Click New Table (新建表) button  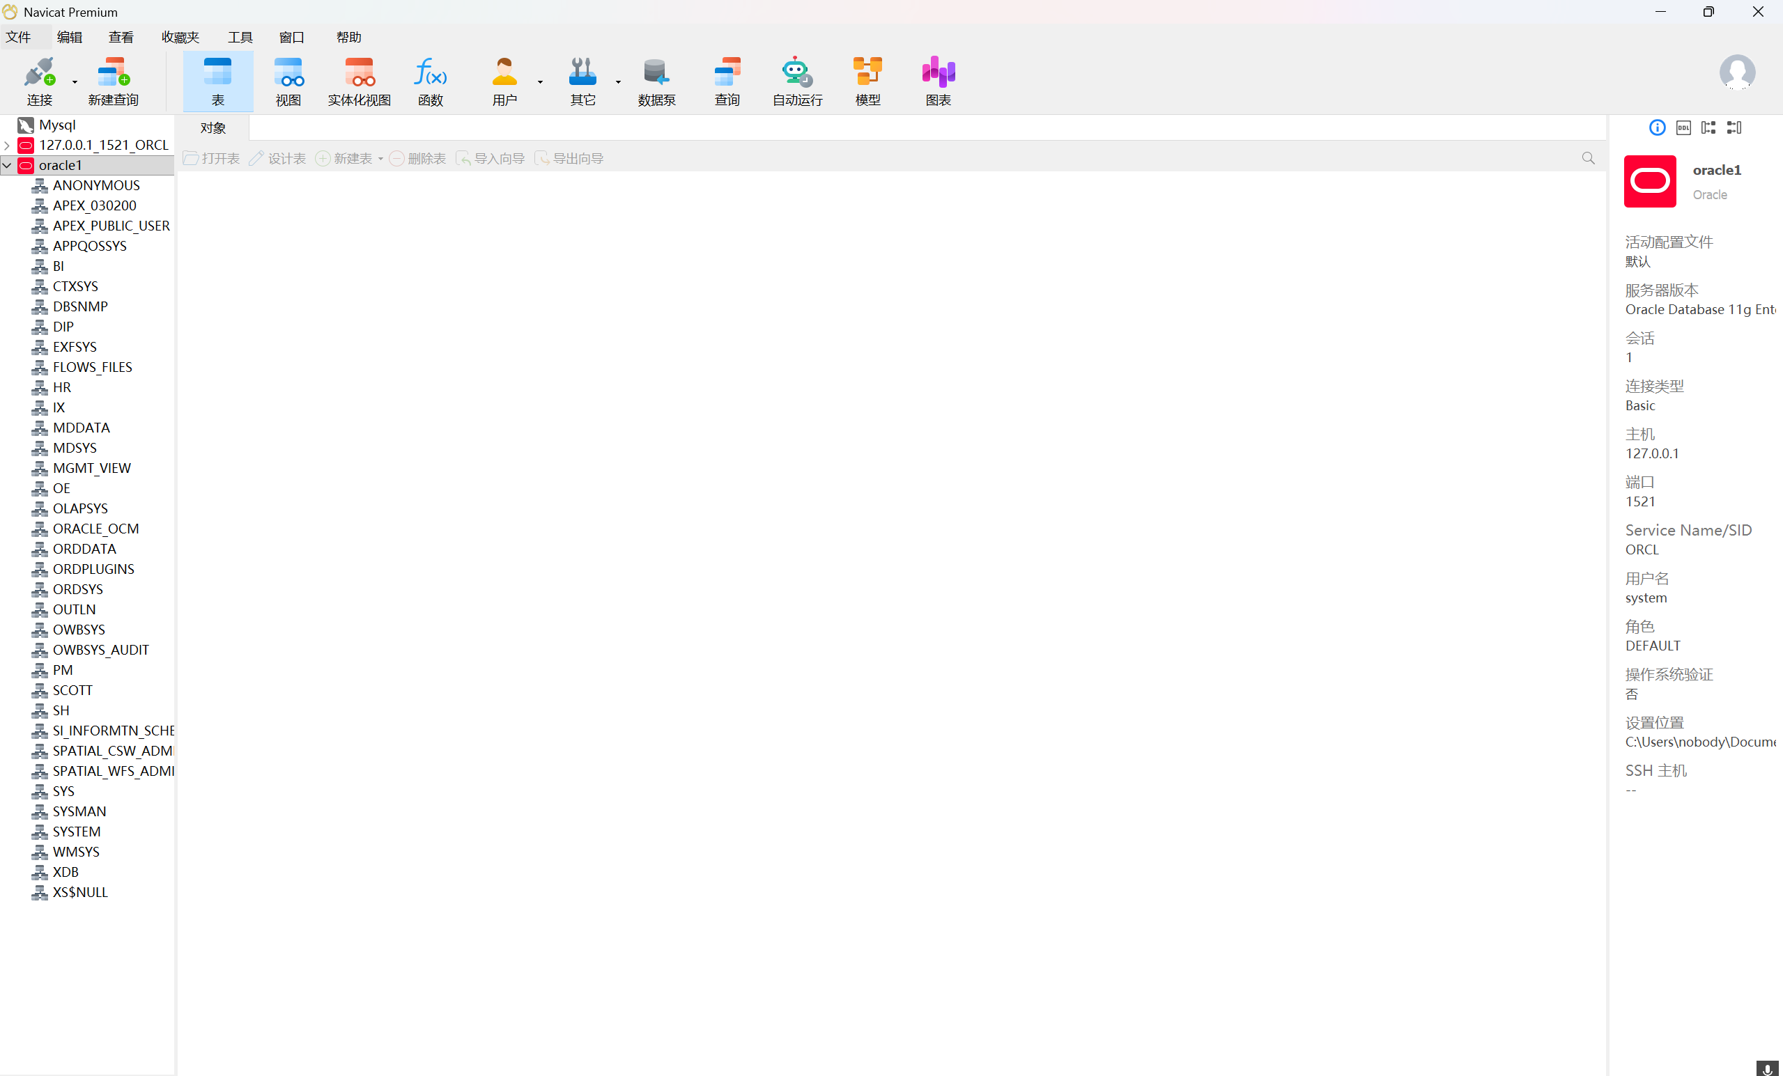[344, 158]
